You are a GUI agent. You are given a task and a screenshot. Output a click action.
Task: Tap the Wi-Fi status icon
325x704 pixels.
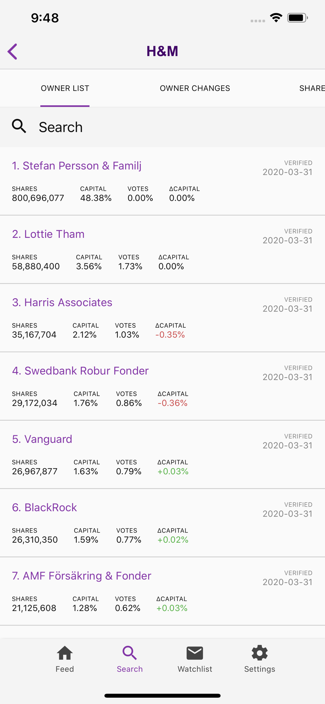click(276, 18)
